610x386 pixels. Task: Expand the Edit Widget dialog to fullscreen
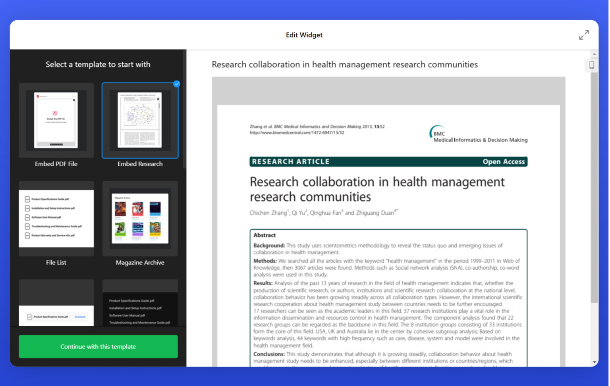[x=584, y=35]
